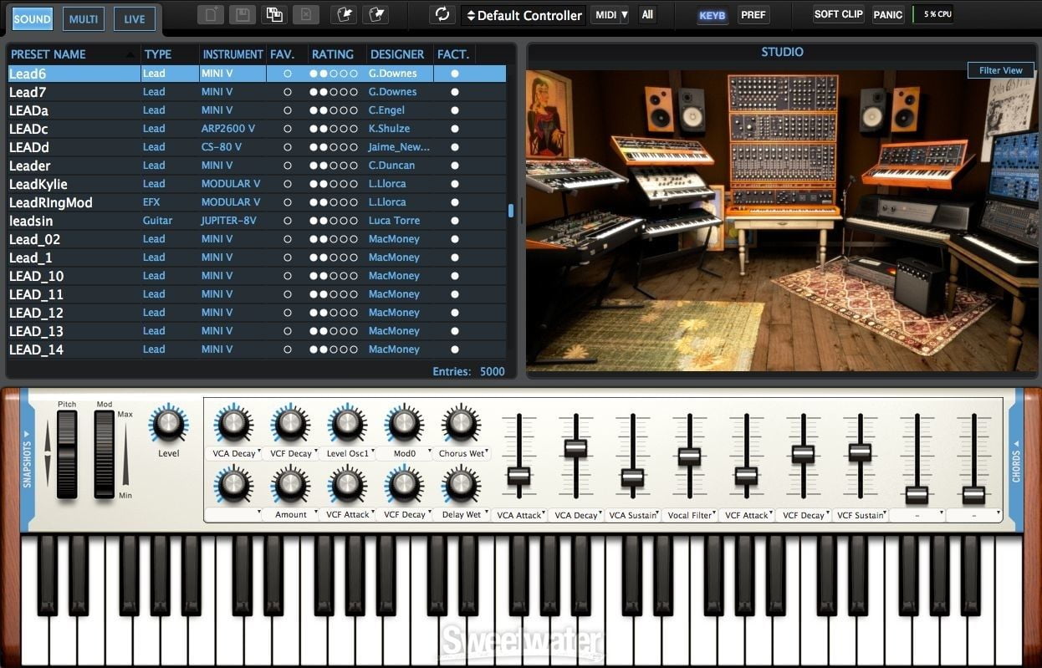Image resolution: width=1042 pixels, height=668 pixels.
Task: Sort by DESIGNER column header
Action: (x=400, y=54)
